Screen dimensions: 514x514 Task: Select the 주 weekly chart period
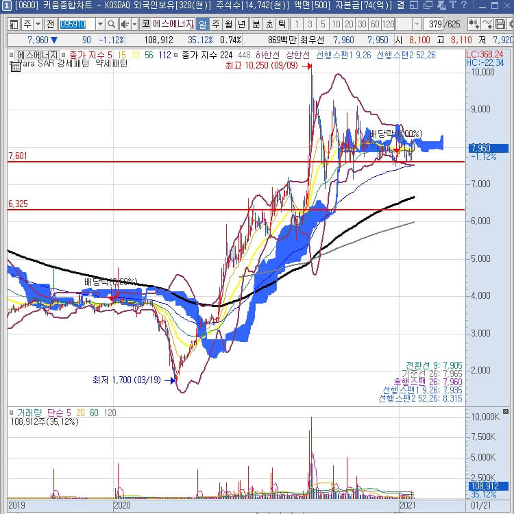click(x=215, y=24)
